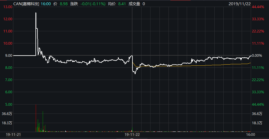Image resolution: width=269 pixels, height=139 pixels.
Task: Click the 10.00 price axis label
Action: click(x=8, y=43)
